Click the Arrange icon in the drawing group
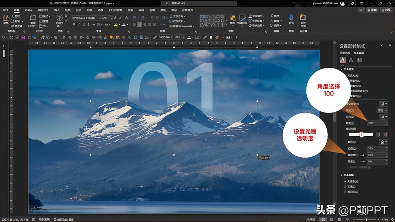This screenshot has height=222, width=395. pos(232,18)
